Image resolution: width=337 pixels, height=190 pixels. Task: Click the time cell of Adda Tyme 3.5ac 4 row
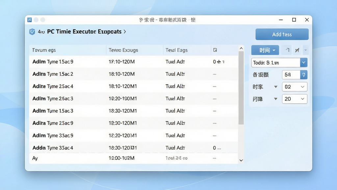coord(123,148)
